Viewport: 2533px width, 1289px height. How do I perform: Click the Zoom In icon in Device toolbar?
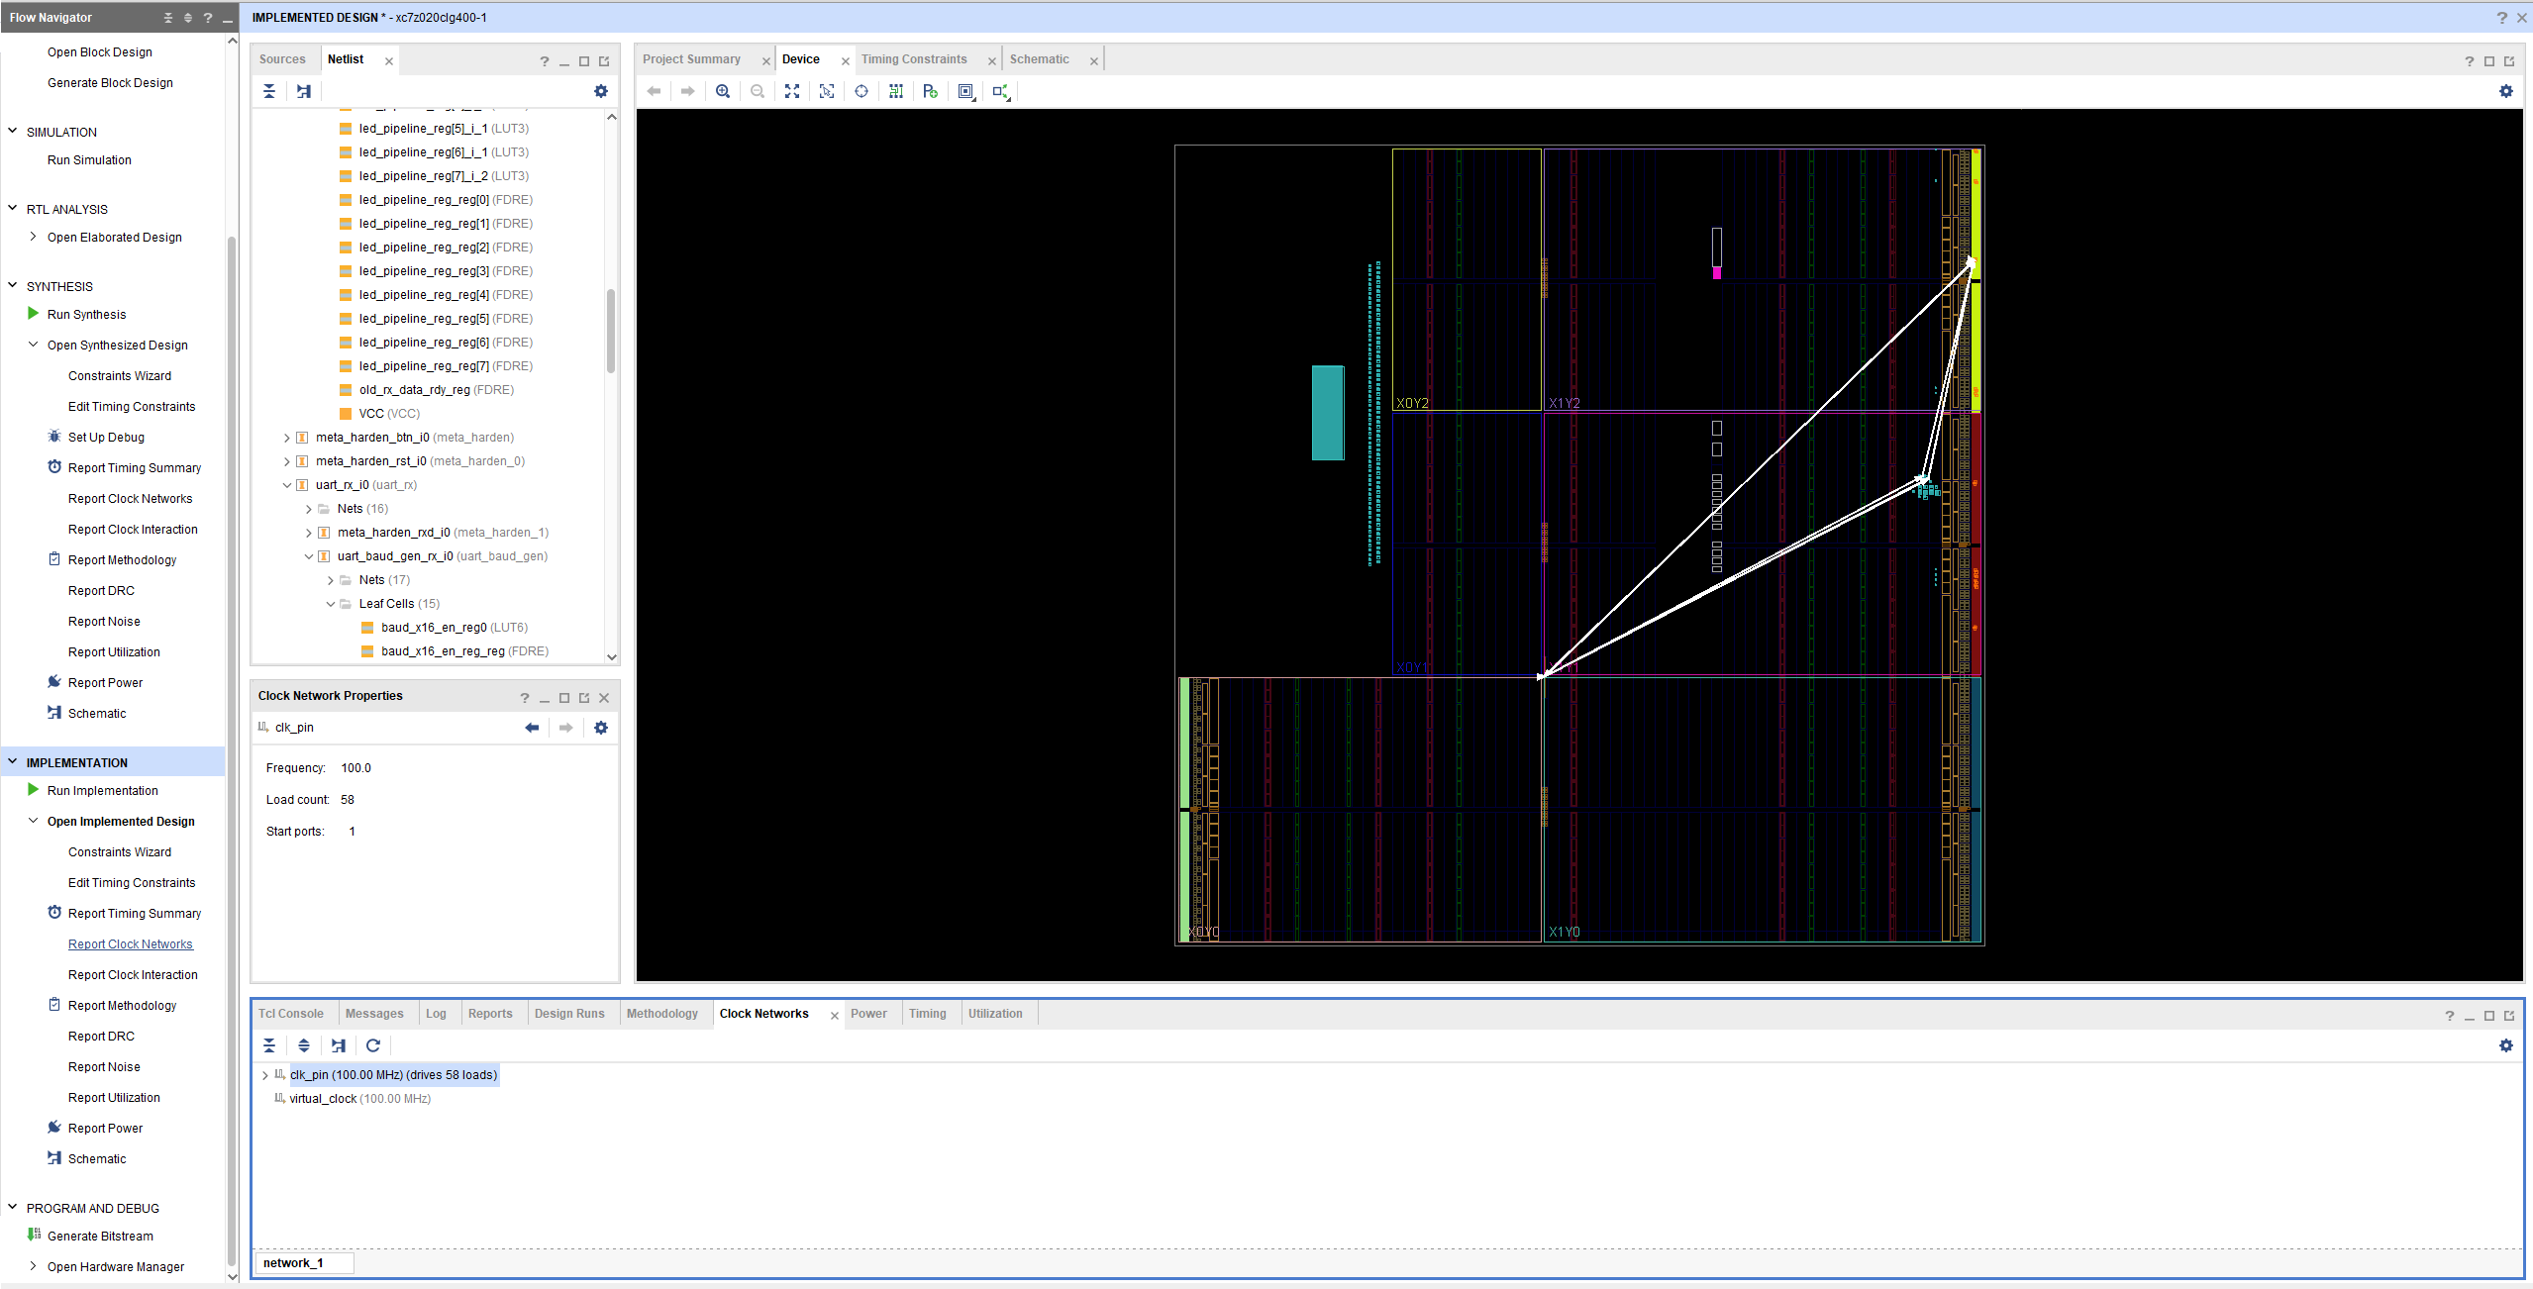click(x=723, y=91)
